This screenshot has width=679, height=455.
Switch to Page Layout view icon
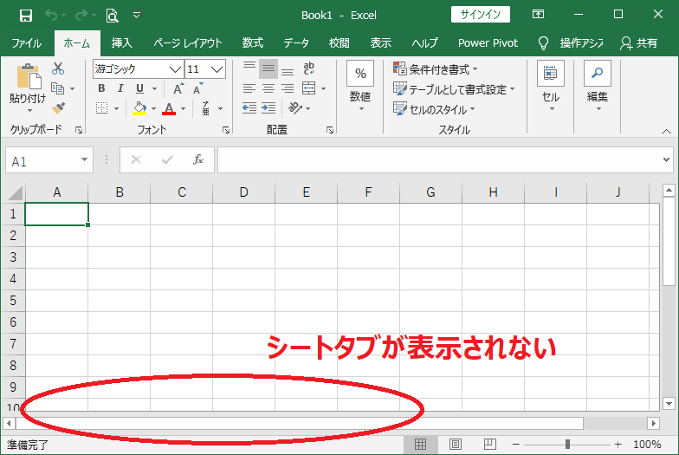point(456,444)
